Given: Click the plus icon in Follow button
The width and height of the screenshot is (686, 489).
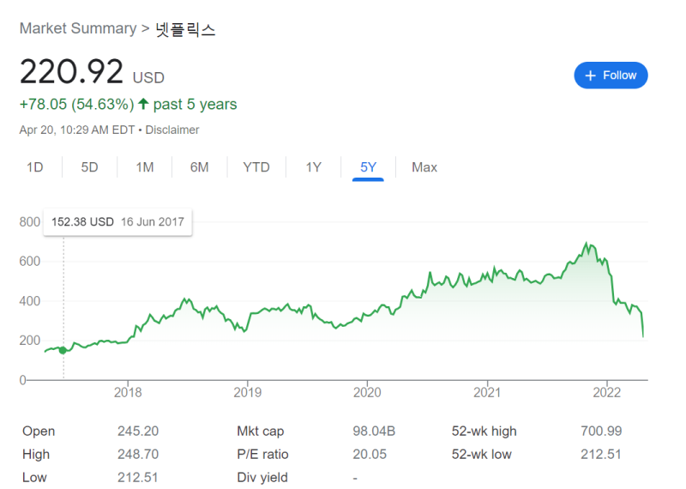Looking at the screenshot, I should (591, 75).
